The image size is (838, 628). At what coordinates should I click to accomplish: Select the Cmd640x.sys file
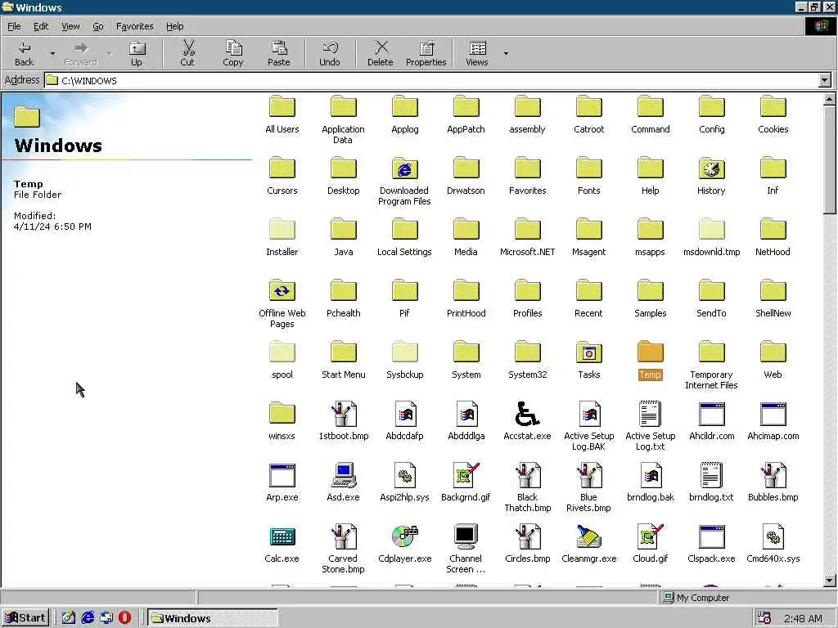coord(773,544)
